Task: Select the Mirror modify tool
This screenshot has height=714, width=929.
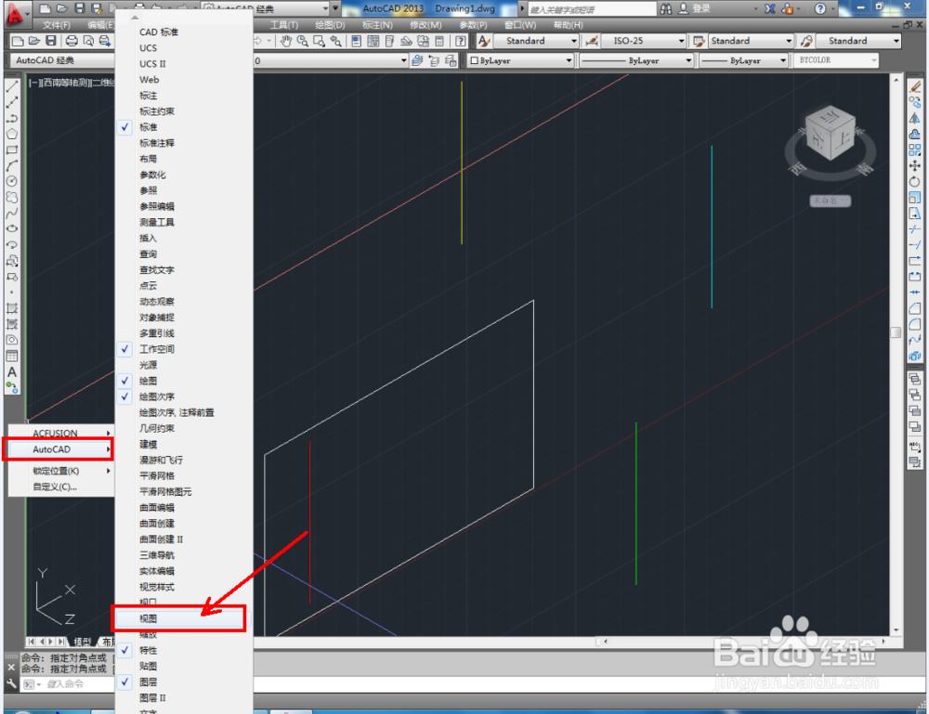Action: (x=915, y=119)
